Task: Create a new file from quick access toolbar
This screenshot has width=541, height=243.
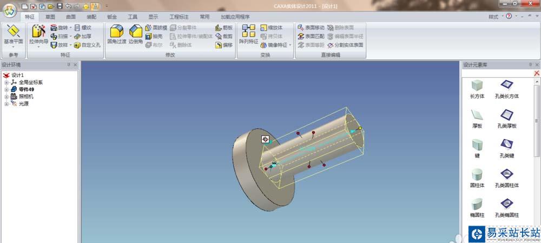Action: (24, 6)
